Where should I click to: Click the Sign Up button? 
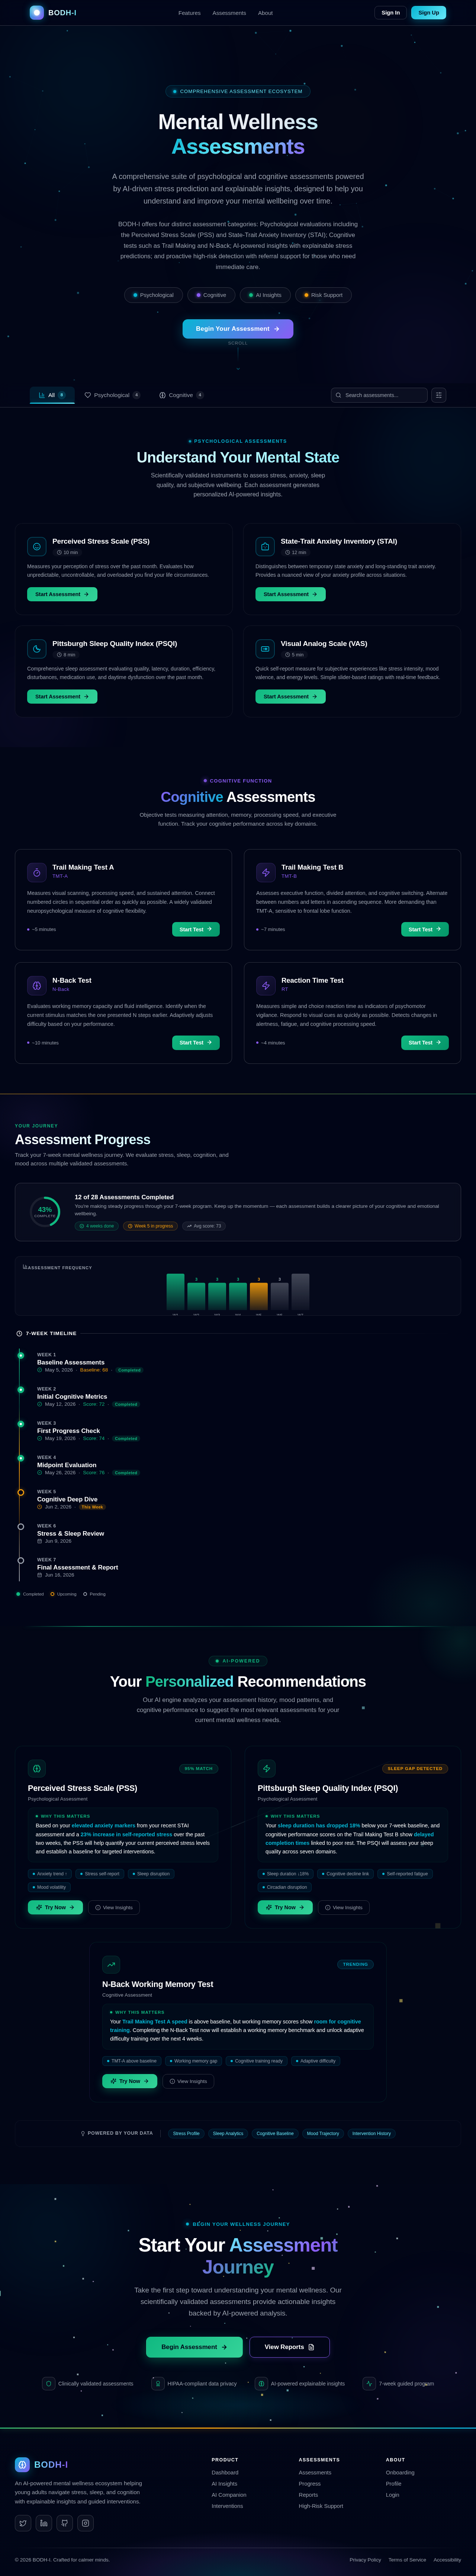coord(428,13)
